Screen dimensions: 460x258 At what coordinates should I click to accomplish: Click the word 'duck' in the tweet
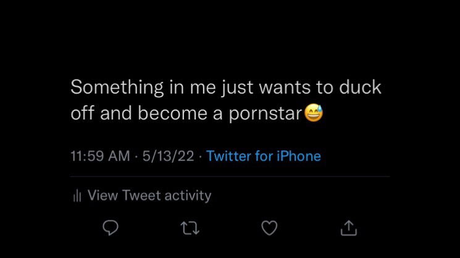(x=360, y=87)
